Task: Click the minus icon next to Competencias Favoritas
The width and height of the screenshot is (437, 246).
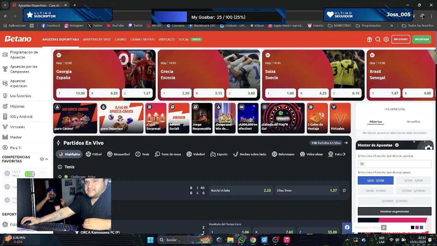Action: click(42, 159)
